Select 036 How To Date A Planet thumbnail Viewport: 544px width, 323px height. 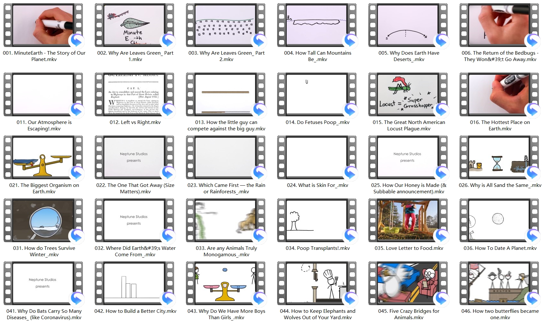click(499, 220)
